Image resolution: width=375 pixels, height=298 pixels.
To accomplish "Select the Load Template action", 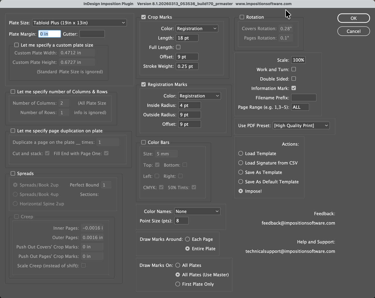I will click(241, 153).
